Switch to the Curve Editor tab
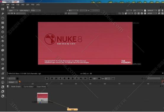The image size is (164, 112). pyautogui.click(x=28, y=87)
